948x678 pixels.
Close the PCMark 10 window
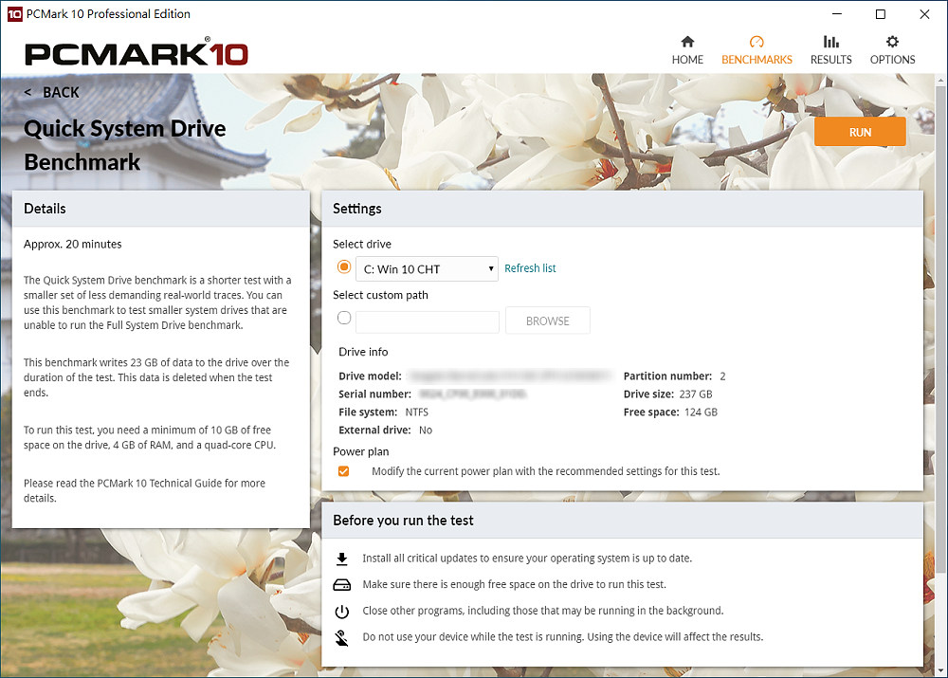coord(924,14)
